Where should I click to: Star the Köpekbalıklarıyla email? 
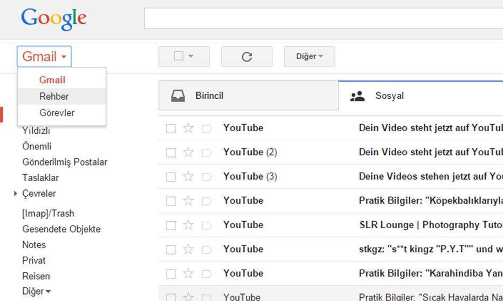click(188, 201)
